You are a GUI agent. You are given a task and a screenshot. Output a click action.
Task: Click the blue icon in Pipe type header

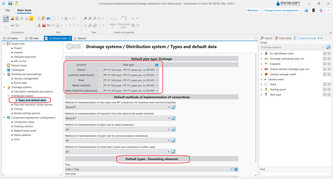(157, 65)
